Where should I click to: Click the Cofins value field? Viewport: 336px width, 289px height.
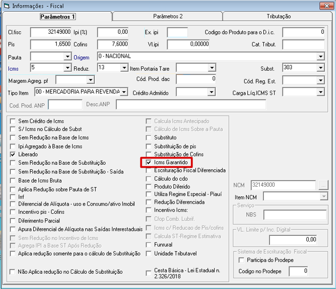[x=113, y=44]
